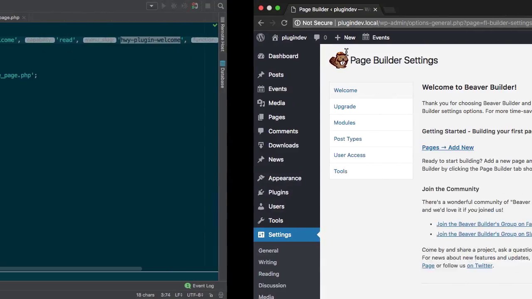The height and width of the screenshot is (299, 532).
Task: Open the run configuration dropdown in IDE toolbar
Action: click(152, 6)
